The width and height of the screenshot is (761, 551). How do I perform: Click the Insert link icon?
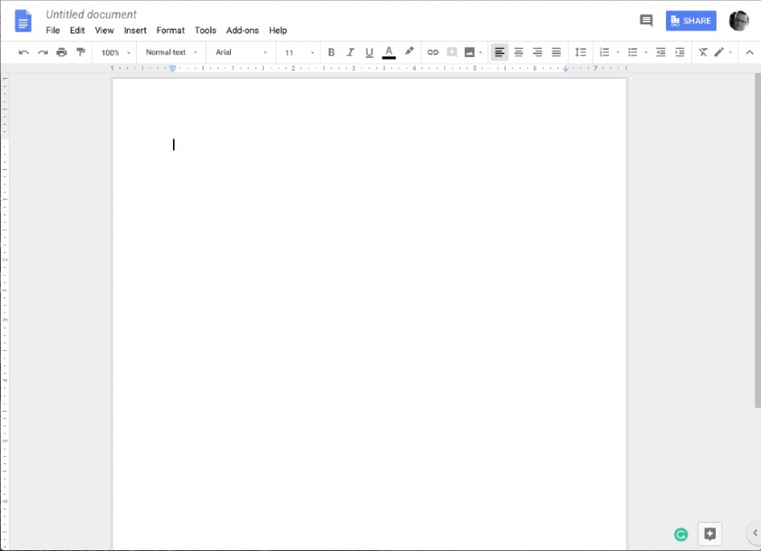[x=433, y=52]
